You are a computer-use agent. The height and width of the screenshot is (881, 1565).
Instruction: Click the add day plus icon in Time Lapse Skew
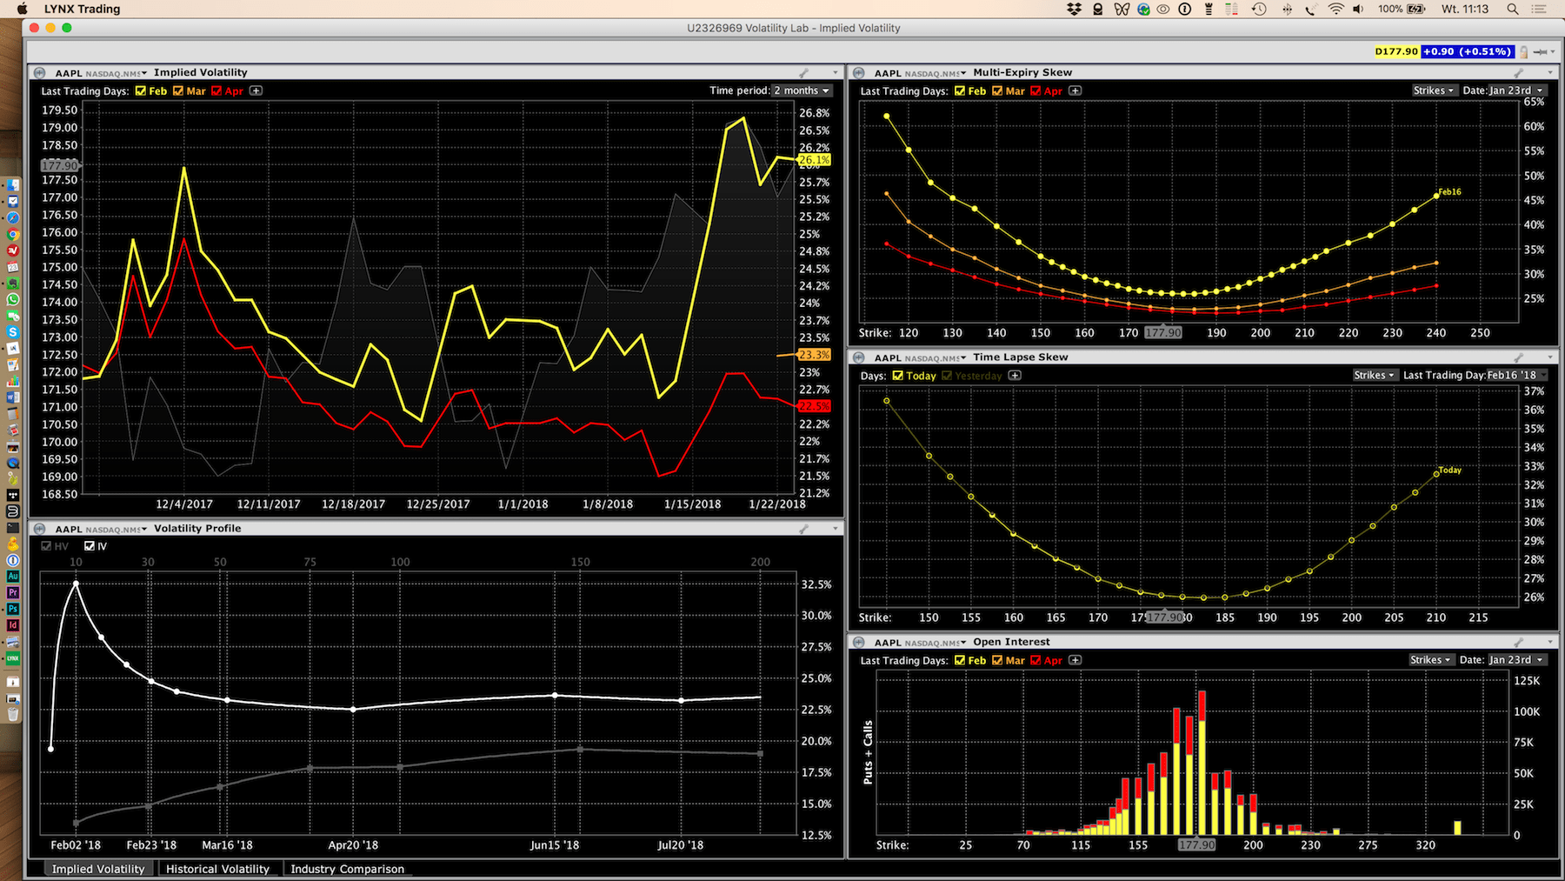1015,376
